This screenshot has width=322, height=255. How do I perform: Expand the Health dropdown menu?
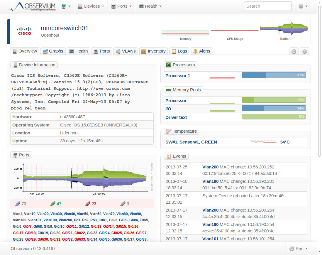150,6
